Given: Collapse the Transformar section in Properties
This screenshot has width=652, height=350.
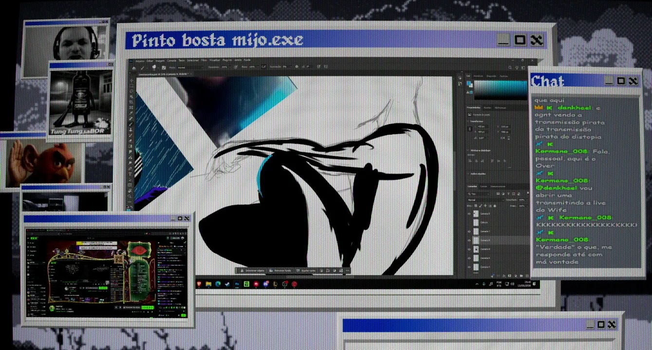Looking at the screenshot, I should tap(469, 121).
